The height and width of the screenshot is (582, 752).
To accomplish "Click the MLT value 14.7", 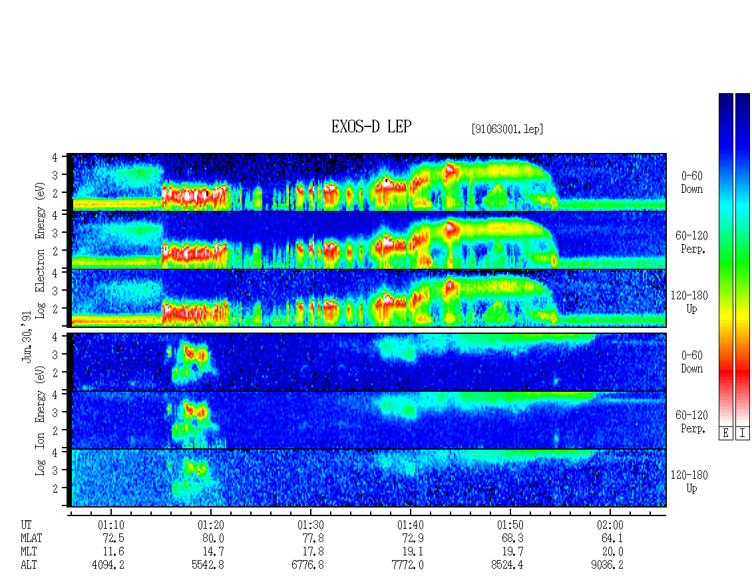I will (x=213, y=552).
